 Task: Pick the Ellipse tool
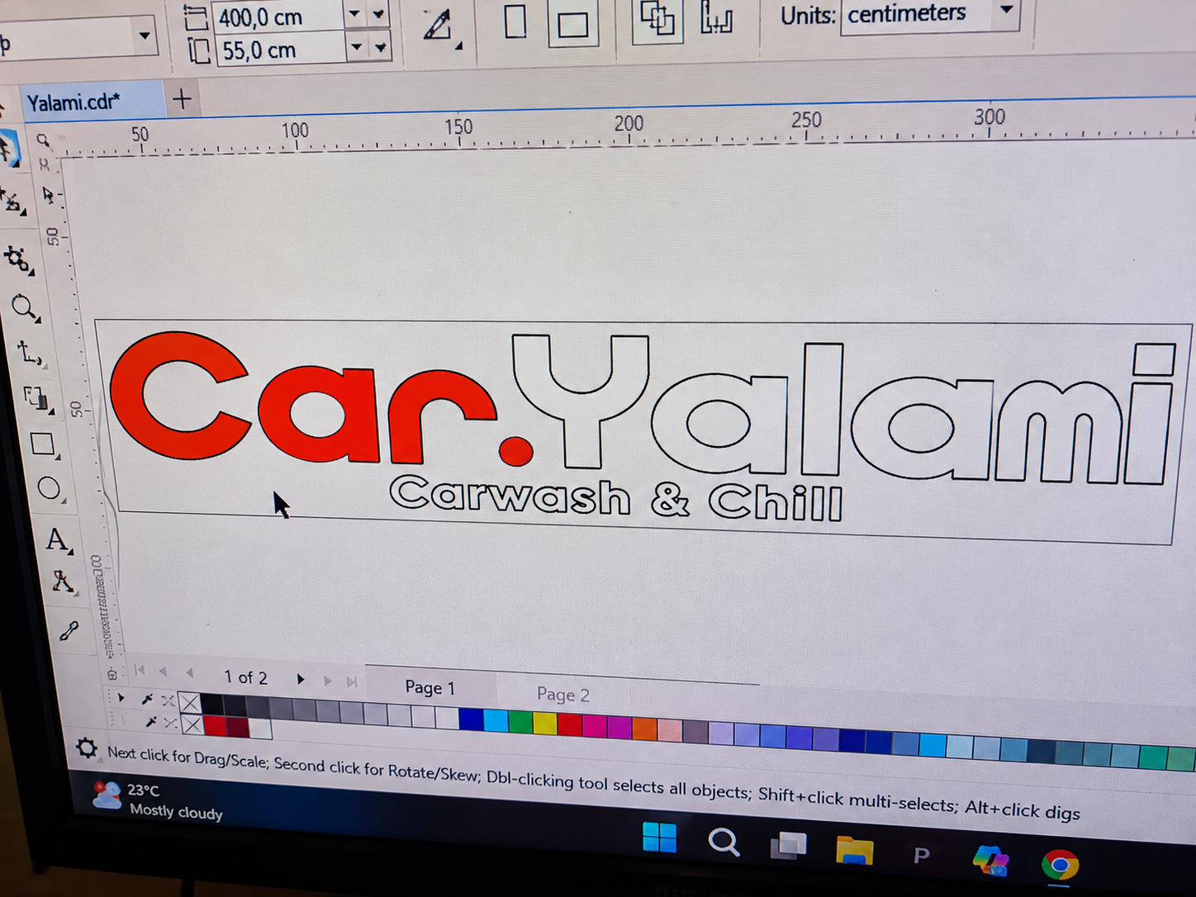[x=50, y=489]
